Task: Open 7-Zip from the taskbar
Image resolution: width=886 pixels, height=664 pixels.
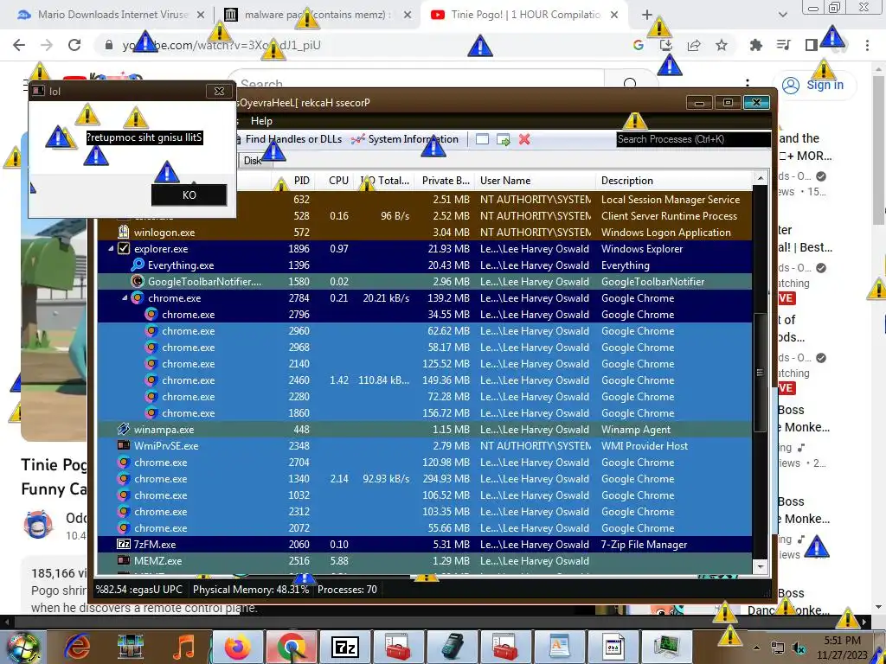Action: 344,647
